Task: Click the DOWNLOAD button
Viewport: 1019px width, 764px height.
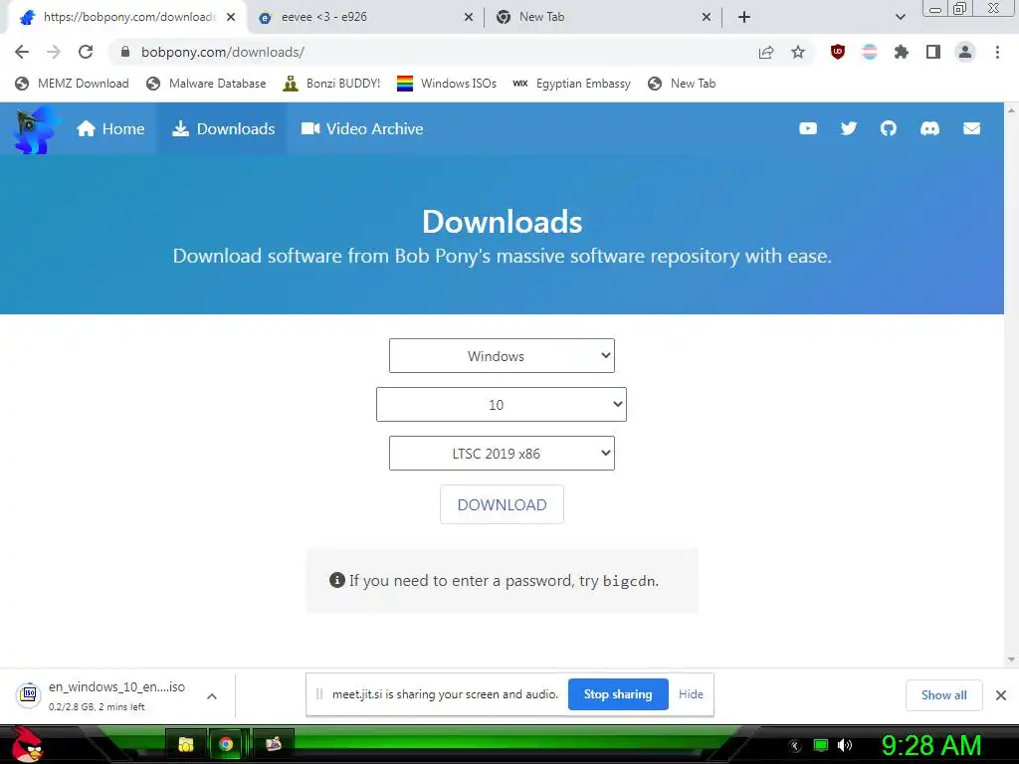Action: 502,504
